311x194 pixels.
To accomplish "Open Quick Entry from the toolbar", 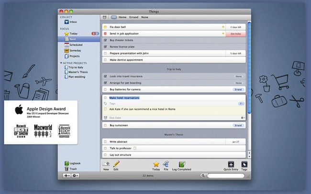I will click(231, 164).
